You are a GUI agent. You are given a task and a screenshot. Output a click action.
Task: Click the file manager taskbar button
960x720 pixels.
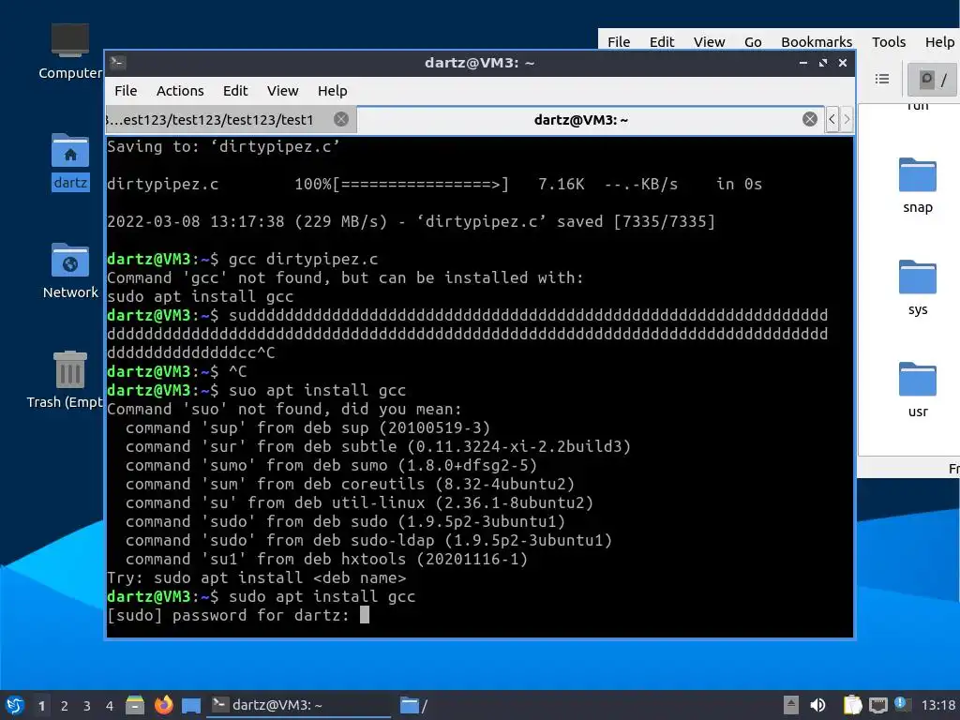point(413,705)
